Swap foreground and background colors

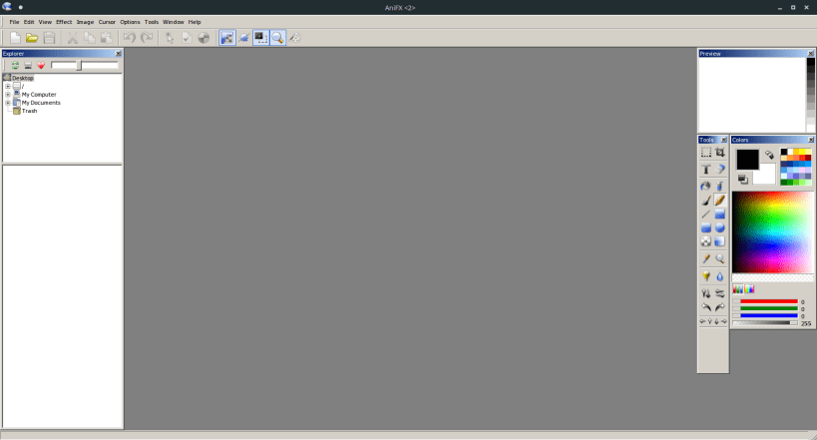769,155
